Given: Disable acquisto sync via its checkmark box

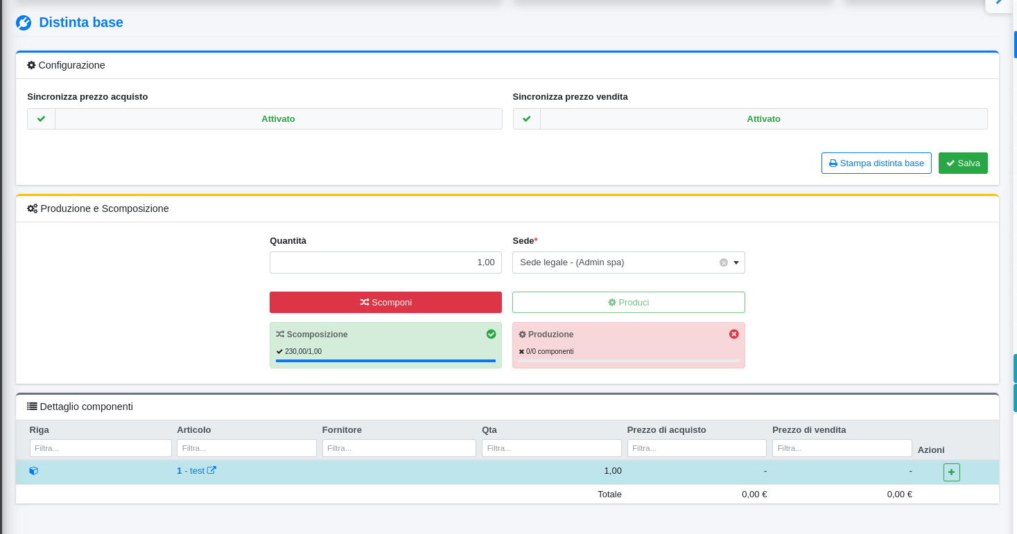Looking at the screenshot, I should tap(41, 118).
